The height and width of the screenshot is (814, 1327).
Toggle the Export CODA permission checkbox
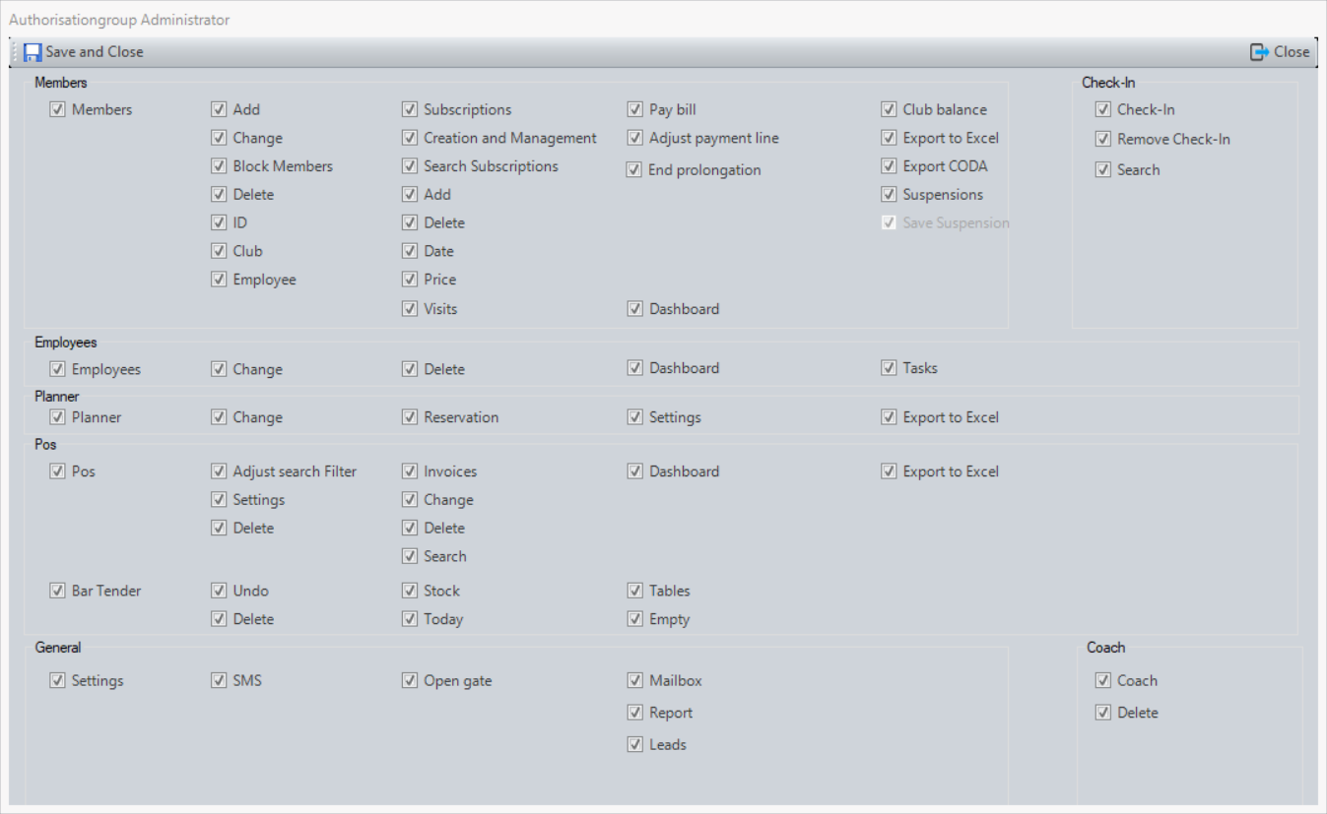click(889, 166)
